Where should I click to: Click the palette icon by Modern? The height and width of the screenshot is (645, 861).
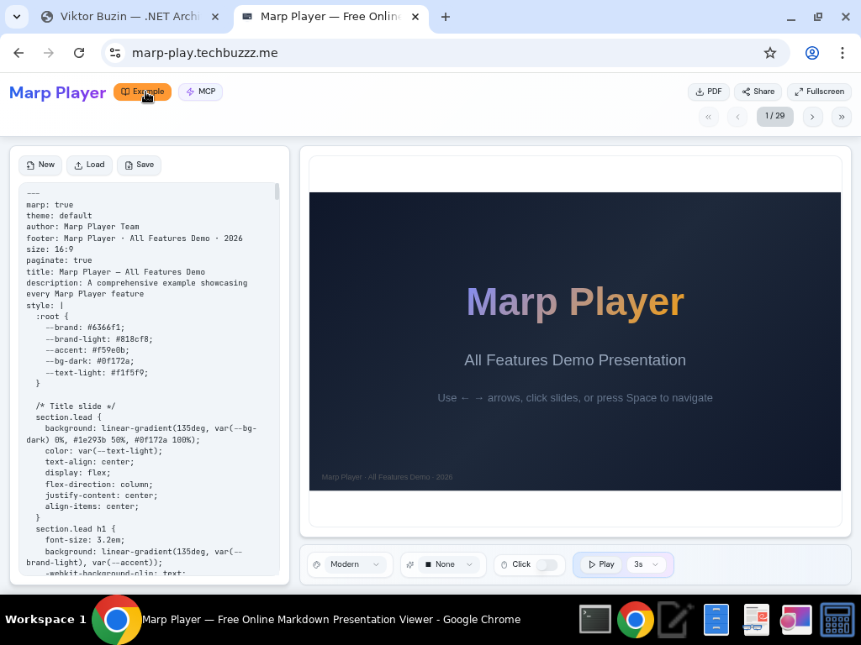tap(316, 565)
